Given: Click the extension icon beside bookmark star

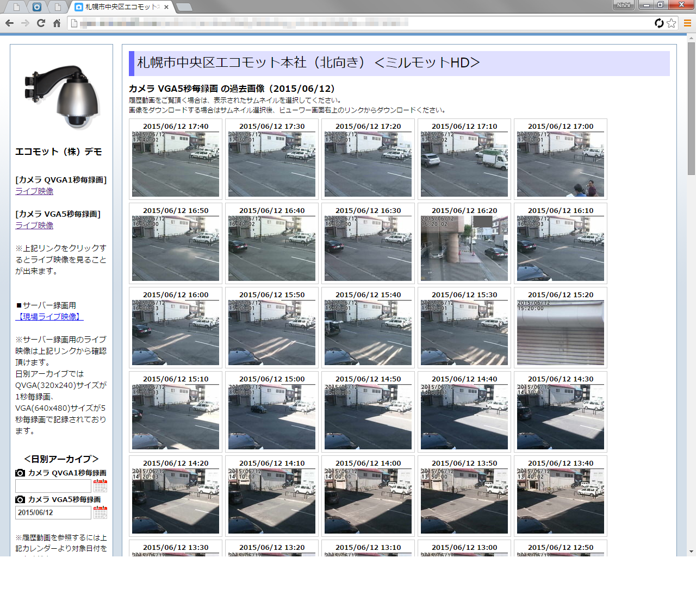Looking at the screenshot, I should pos(659,23).
